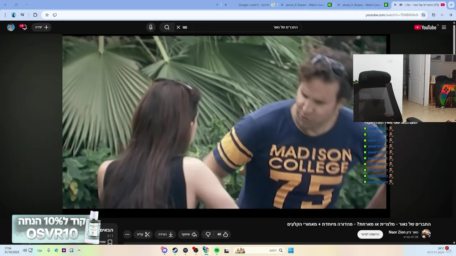Show hidden system tray icons
The height and width of the screenshot is (256, 456).
click(x=79, y=250)
